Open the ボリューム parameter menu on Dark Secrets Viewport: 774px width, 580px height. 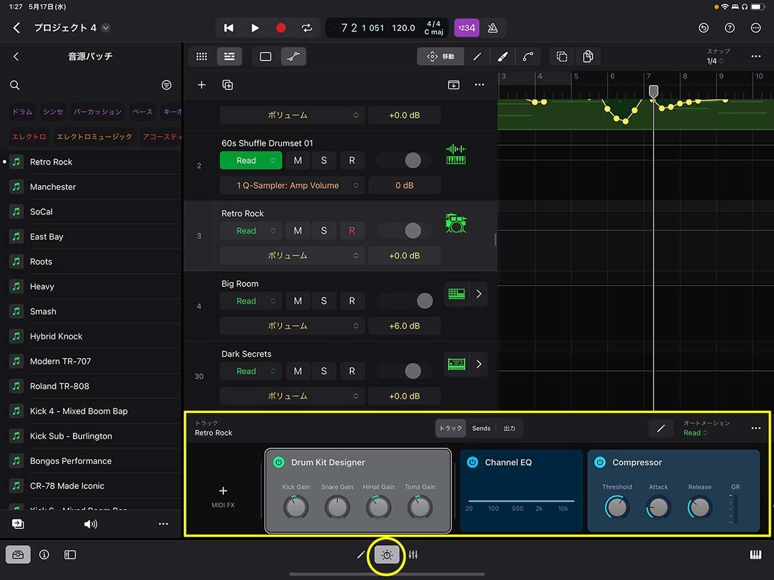292,397
